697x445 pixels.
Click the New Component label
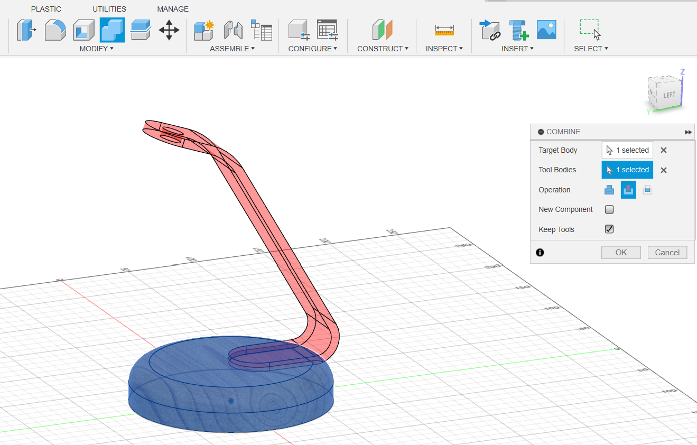click(x=565, y=209)
